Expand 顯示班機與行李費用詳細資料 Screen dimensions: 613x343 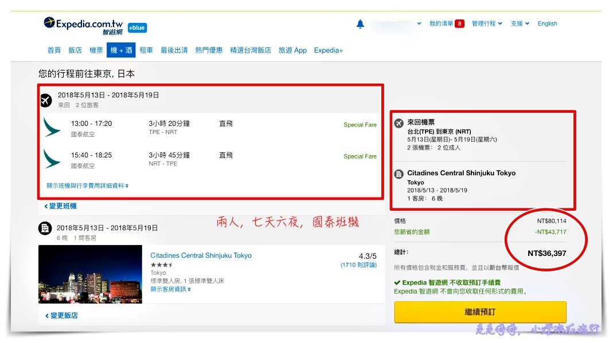(88, 186)
